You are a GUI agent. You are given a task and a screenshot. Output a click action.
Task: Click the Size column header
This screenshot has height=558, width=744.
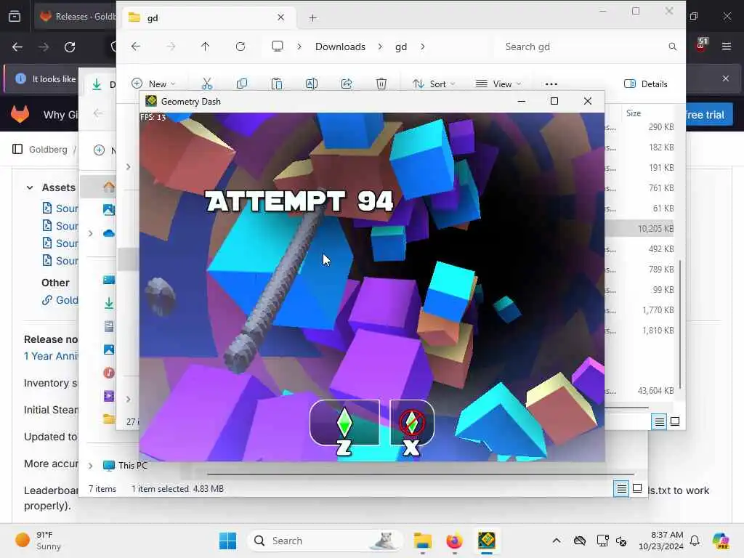634,113
